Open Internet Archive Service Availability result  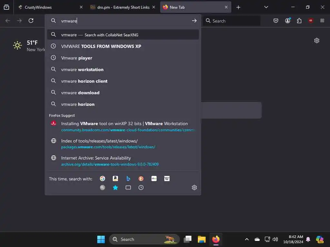click(x=123, y=161)
